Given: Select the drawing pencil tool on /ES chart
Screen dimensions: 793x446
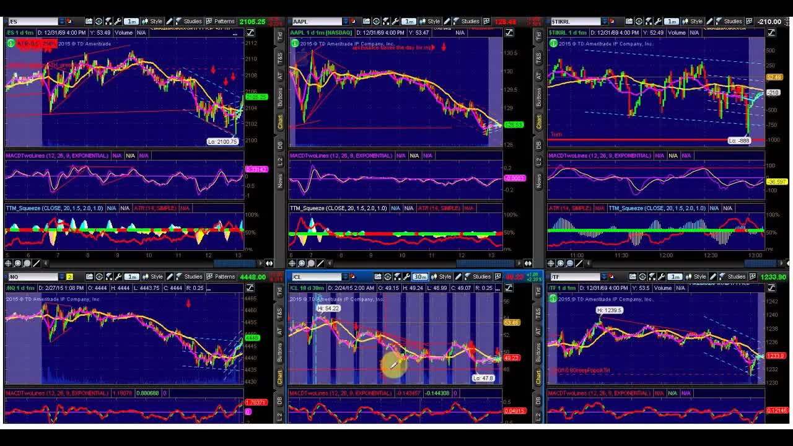Looking at the screenshot, I should coord(170,22).
